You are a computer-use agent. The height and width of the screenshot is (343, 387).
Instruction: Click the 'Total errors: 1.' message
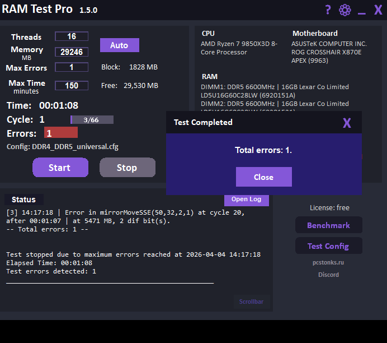click(263, 150)
